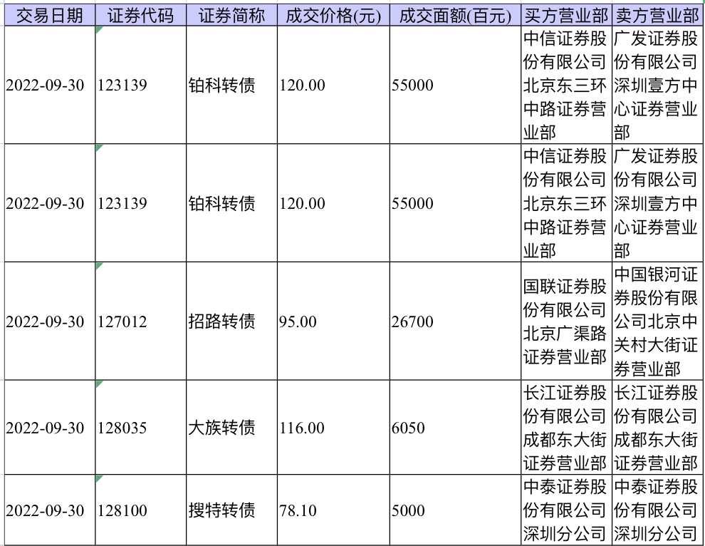Select the 买方营业部 header cell
This screenshot has height=546, width=705.
pyautogui.click(x=567, y=16)
